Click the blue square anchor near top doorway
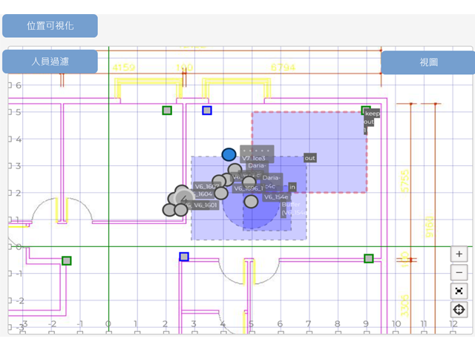 (x=207, y=111)
